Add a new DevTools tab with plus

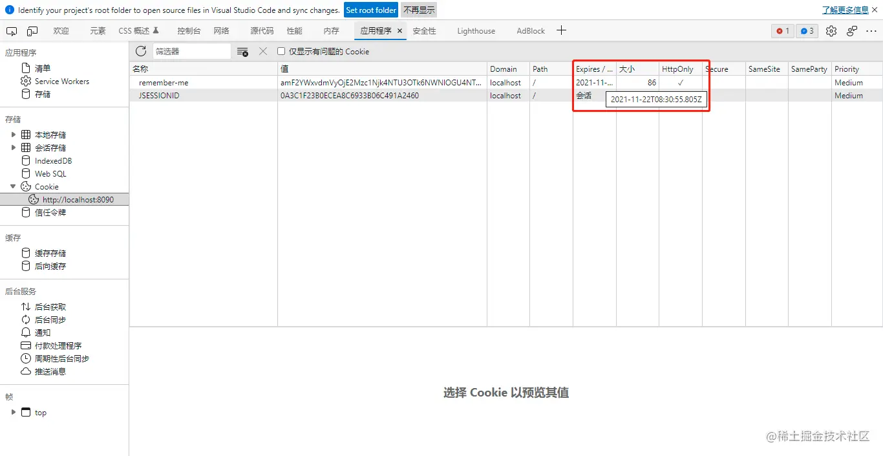coord(562,30)
